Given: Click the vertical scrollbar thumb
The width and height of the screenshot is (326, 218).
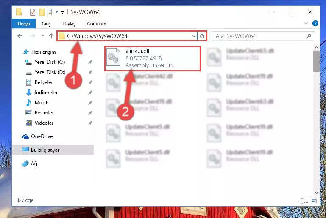Looking at the screenshot, I should click(x=316, y=61).
